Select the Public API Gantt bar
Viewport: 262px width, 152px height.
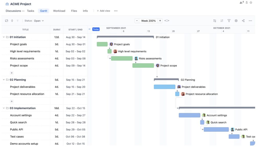coord(216,129)
